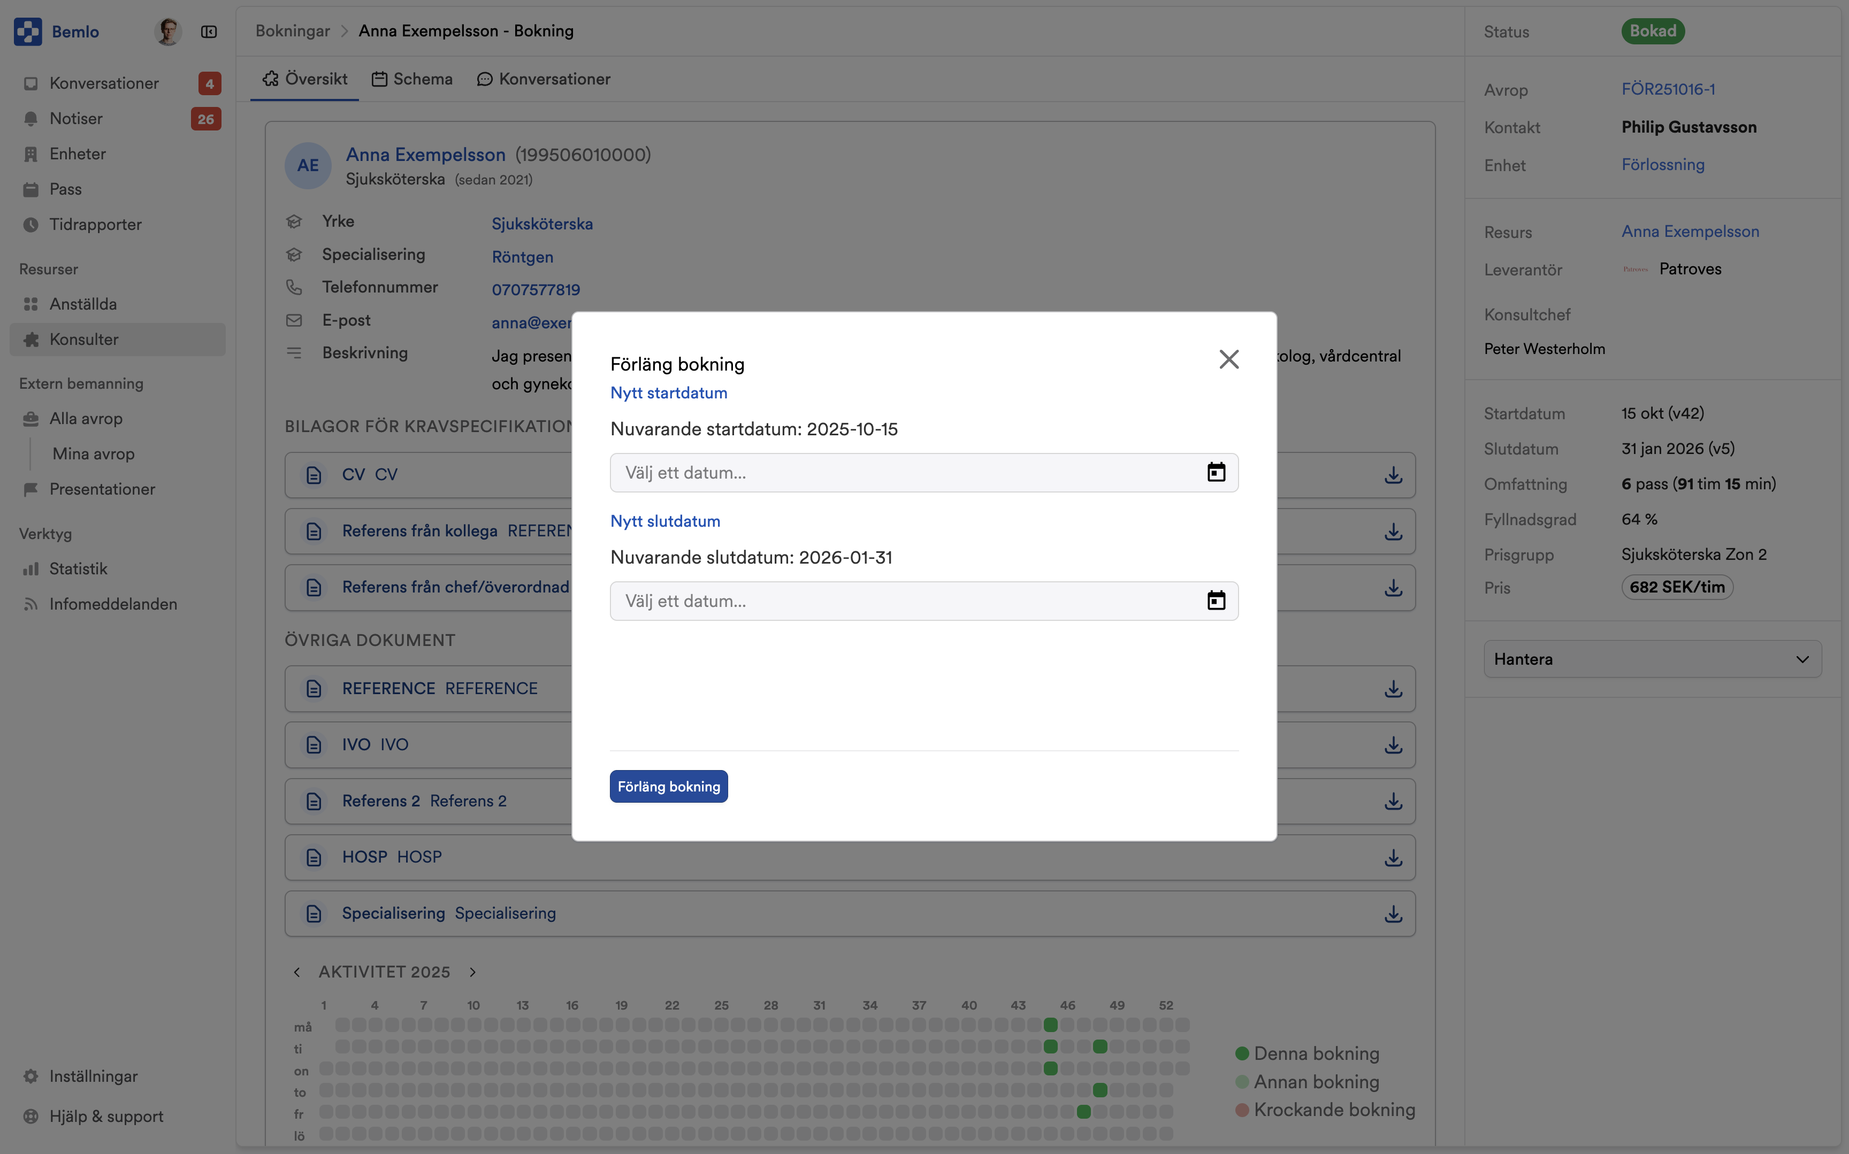The image size is (1849, 1154).
Task: Open Inställningar settings
Action: (118, 1076)
